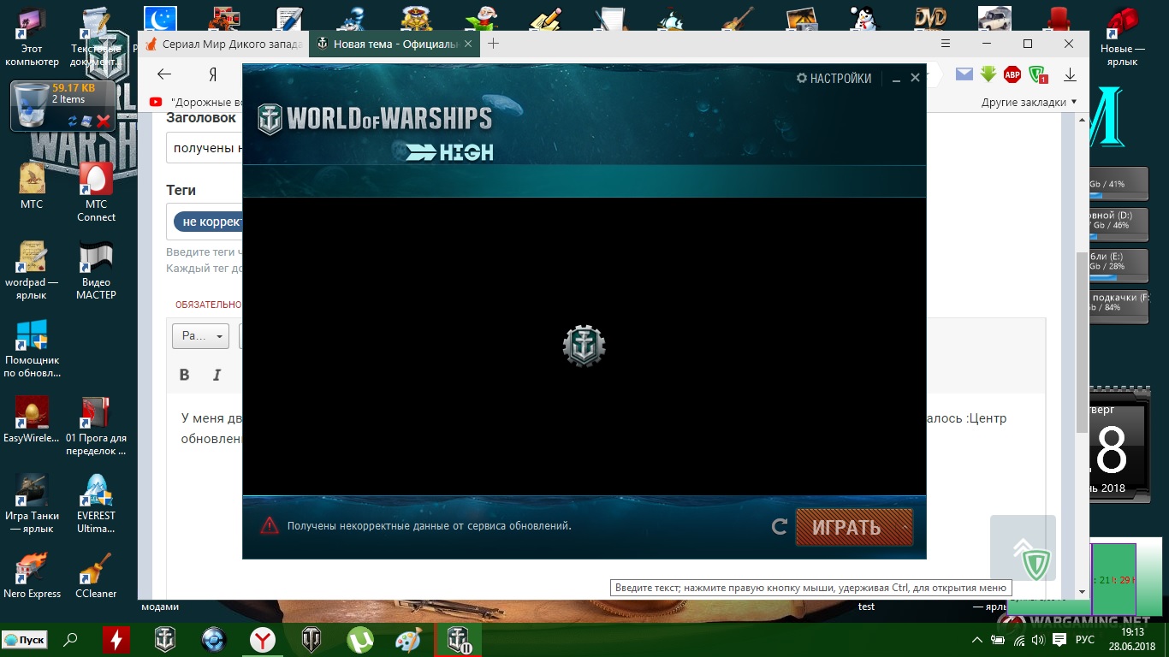This screenshot has width=1169, height=657.
Task: Open Игра Танки ярлык shortcut
Action: (x=32, y=504)
